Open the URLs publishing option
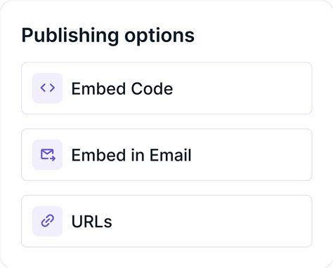Image resolution: width=333 pixels, height=268 pixels. 166,221
